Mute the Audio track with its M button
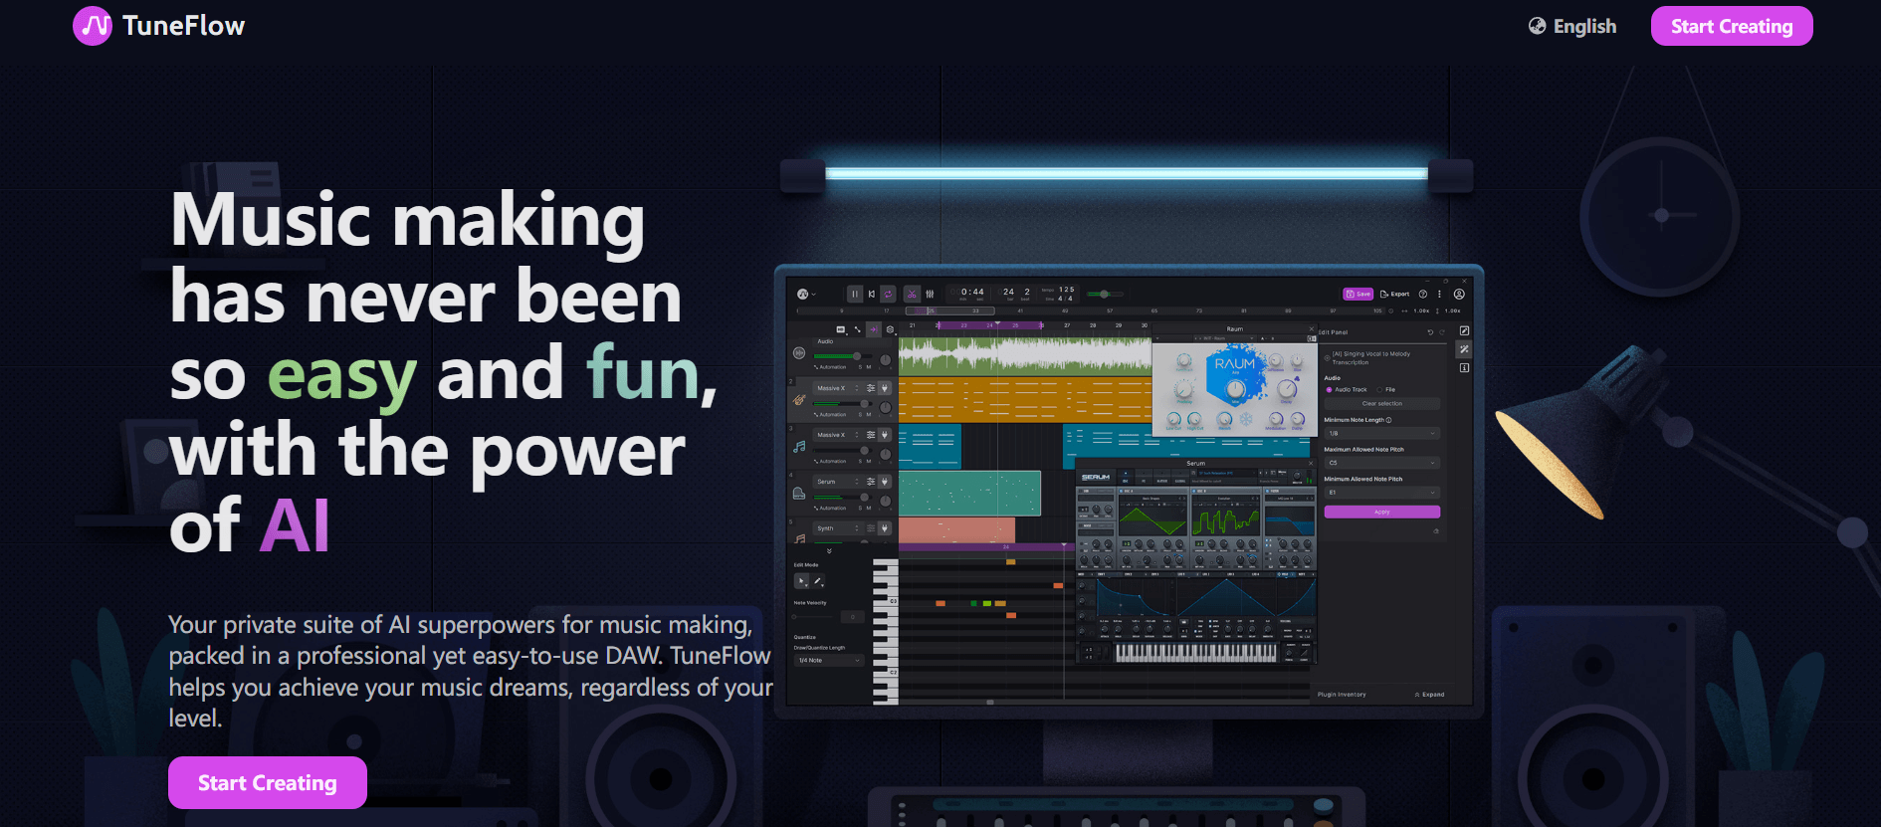 [x=869, y=367]
